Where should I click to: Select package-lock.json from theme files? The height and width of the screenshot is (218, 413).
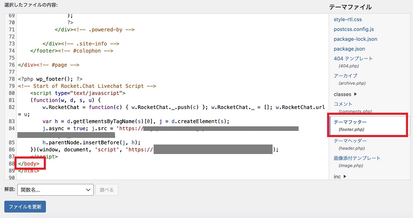[355, 39]
